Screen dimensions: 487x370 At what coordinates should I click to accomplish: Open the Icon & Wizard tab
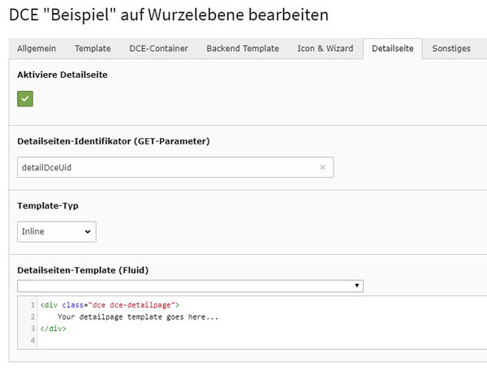(325, 49)
